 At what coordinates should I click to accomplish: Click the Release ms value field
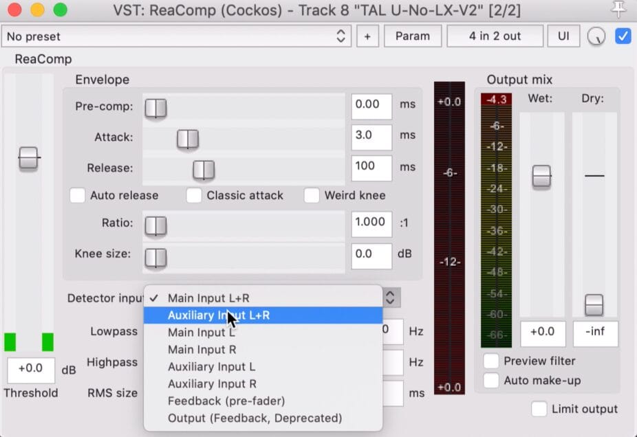[371, 168]
